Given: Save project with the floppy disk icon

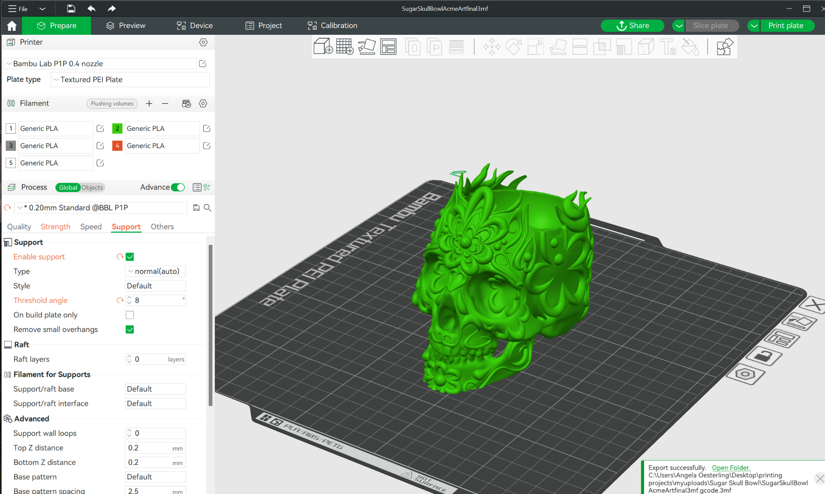Looking at the screenshot, I should coord(71,9).
